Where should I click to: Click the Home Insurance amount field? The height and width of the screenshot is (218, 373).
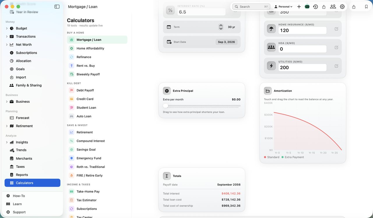(302, 30)
